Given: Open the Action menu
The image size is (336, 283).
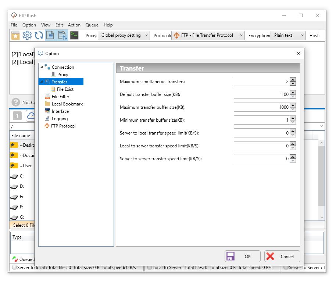Looking at the screenshot, I should 74,25.
